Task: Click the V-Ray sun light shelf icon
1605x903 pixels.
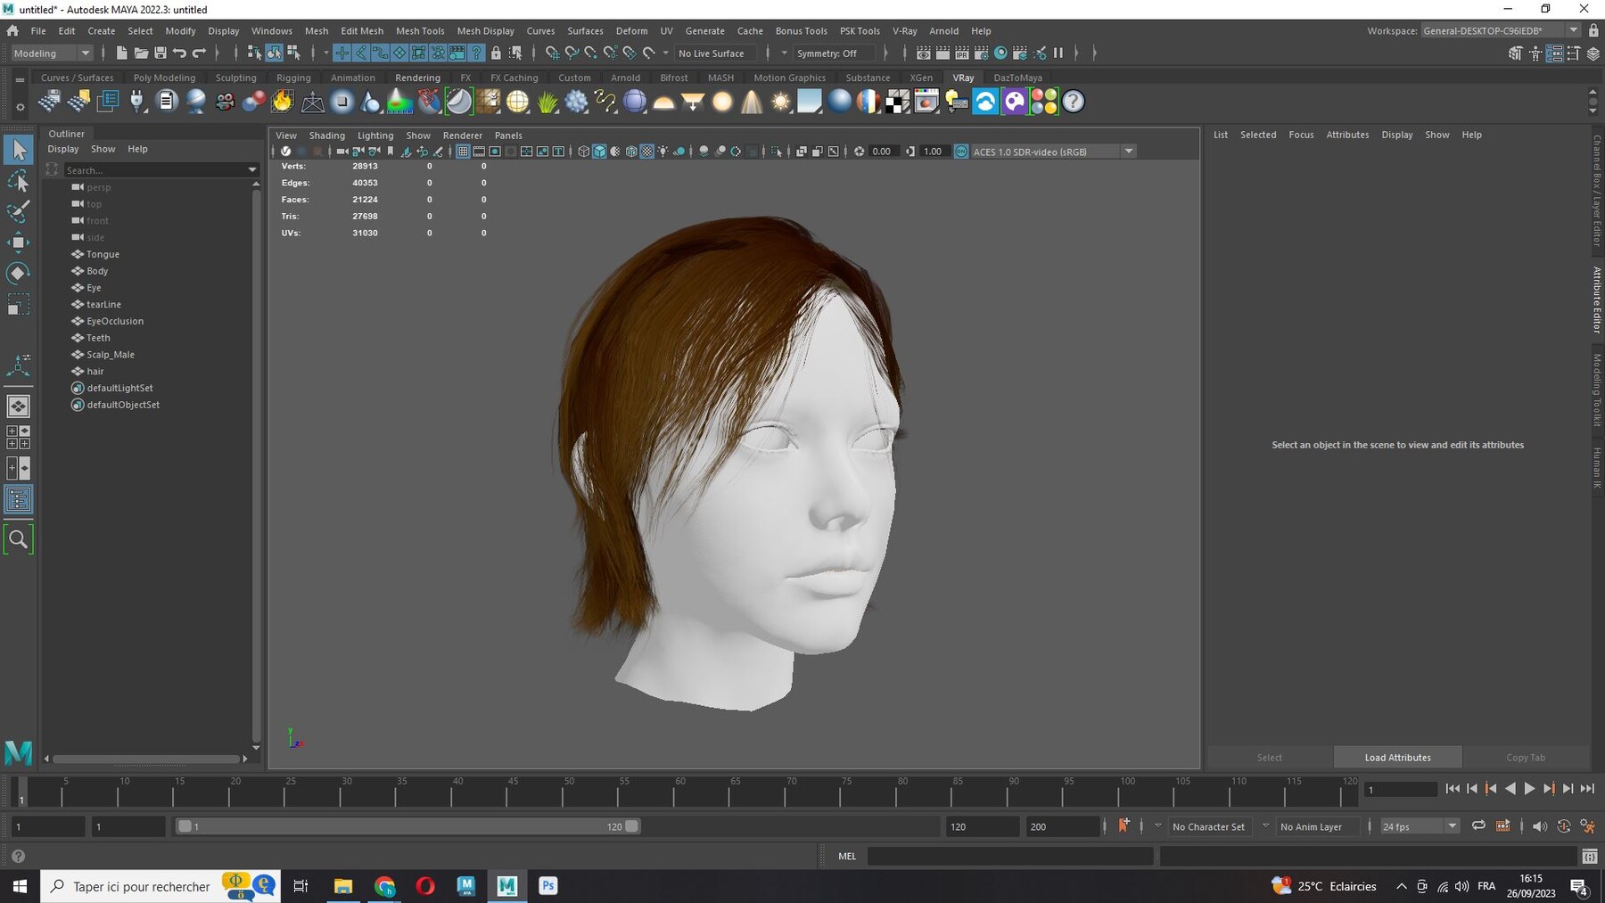Action: pyautogui.click(x=781, y=102)
